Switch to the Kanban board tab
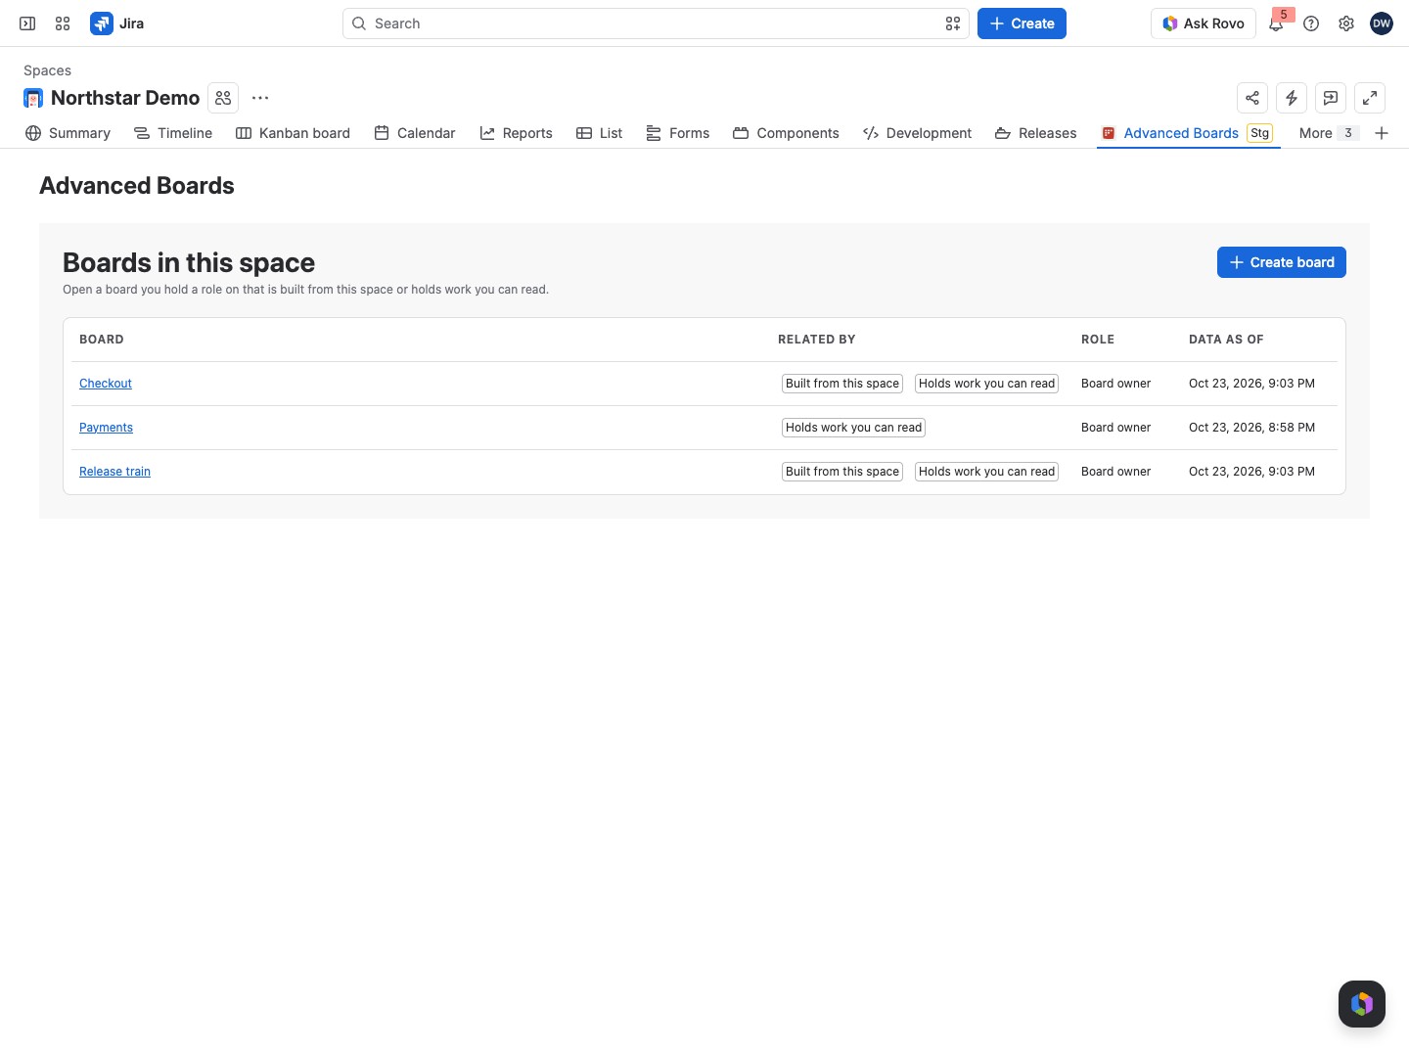Image resolution: width=1409 pixels, height=1051 pixels. 293,133
